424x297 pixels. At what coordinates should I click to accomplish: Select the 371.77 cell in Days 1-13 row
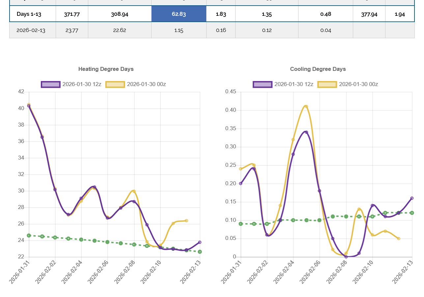pyautogui.click(x=72, y=14)
